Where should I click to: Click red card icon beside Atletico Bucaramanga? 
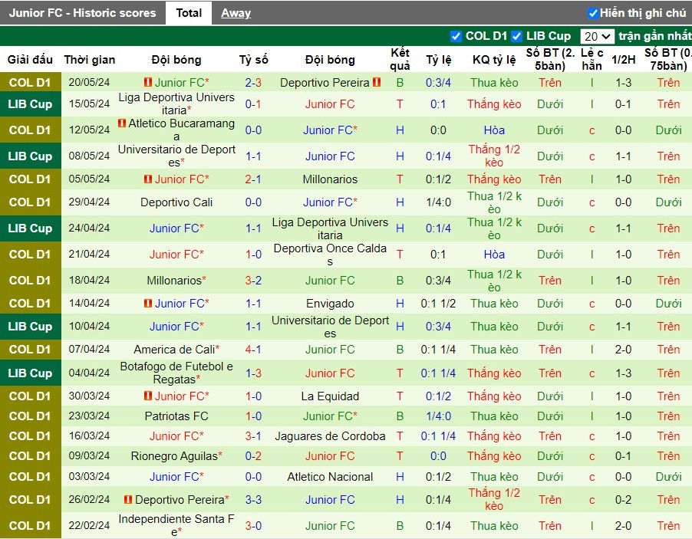click(x=122, y=123)
